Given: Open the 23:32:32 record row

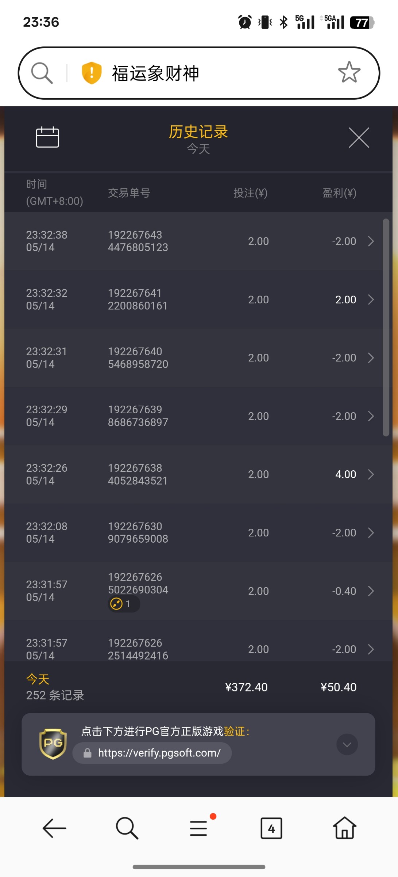Looking at the screenshot, I should [x=193, y=300].
